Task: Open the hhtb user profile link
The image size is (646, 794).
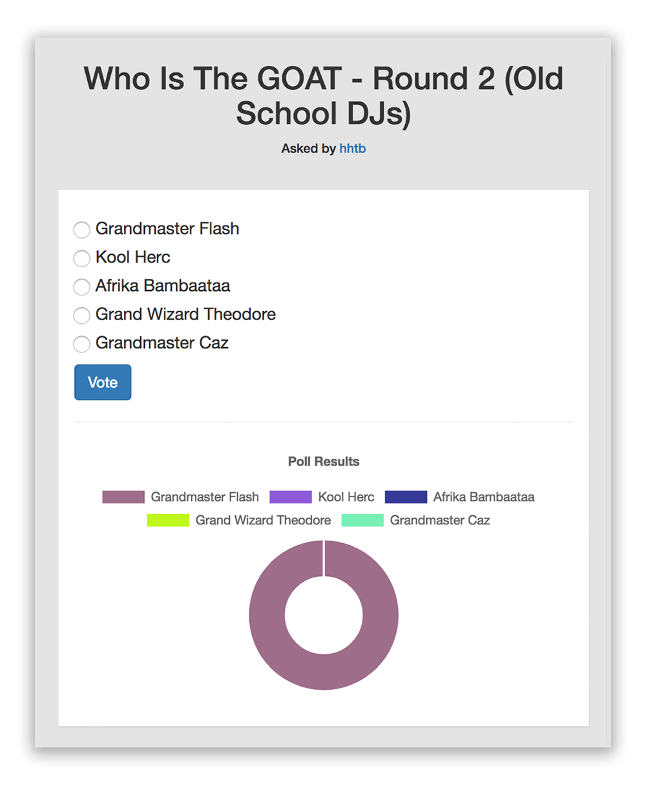Action: pos(353,149)
